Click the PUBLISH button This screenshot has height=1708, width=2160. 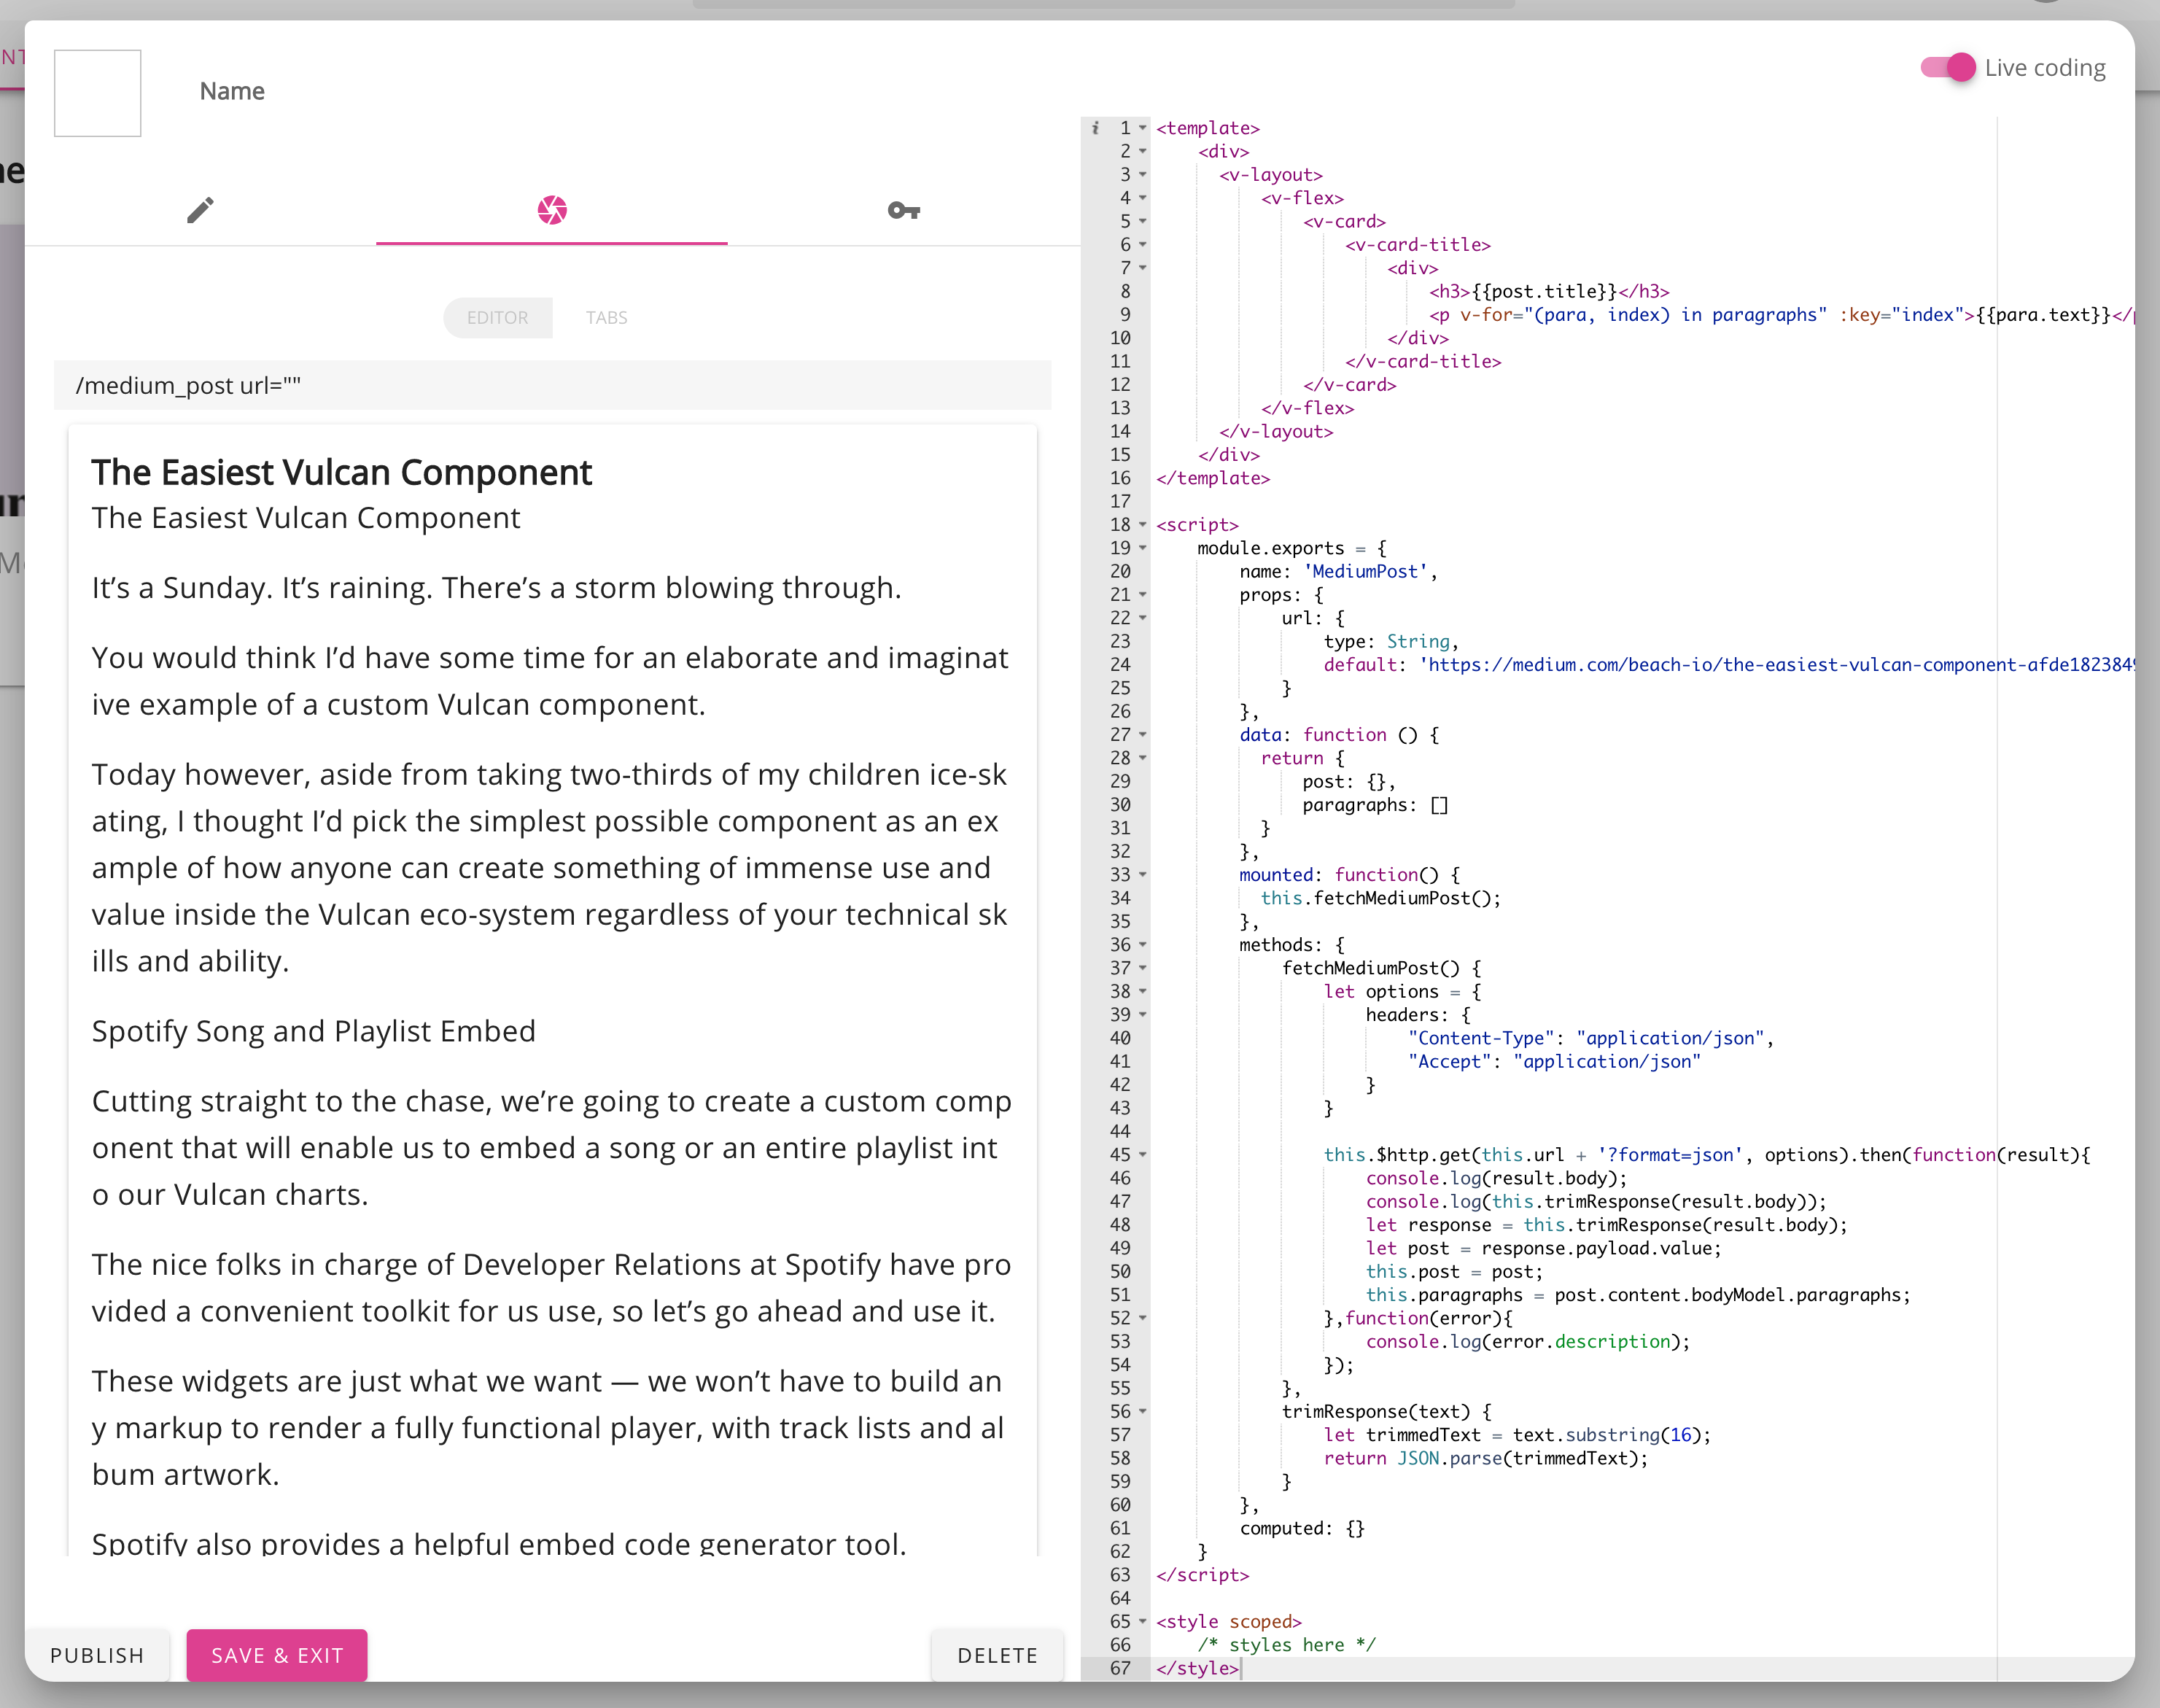97,1655
